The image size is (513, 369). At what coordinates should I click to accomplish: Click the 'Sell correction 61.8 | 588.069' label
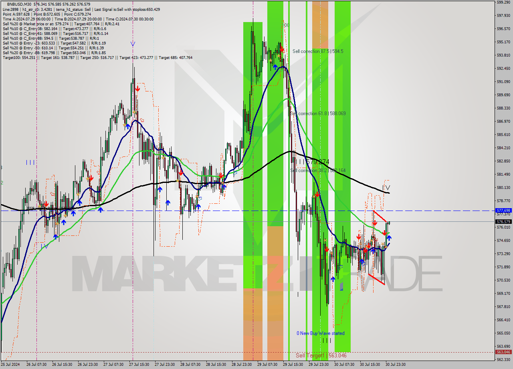[318, 114]
